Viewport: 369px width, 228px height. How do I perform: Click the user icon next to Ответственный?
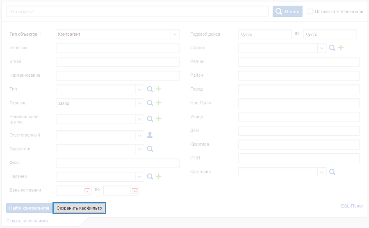(x=150, y=135)
